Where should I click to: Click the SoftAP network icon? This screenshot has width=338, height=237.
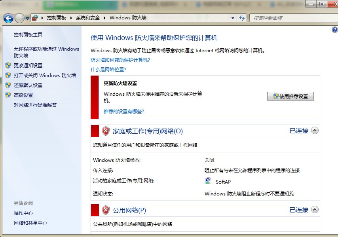pyautogui.click(x=207, y=180)
